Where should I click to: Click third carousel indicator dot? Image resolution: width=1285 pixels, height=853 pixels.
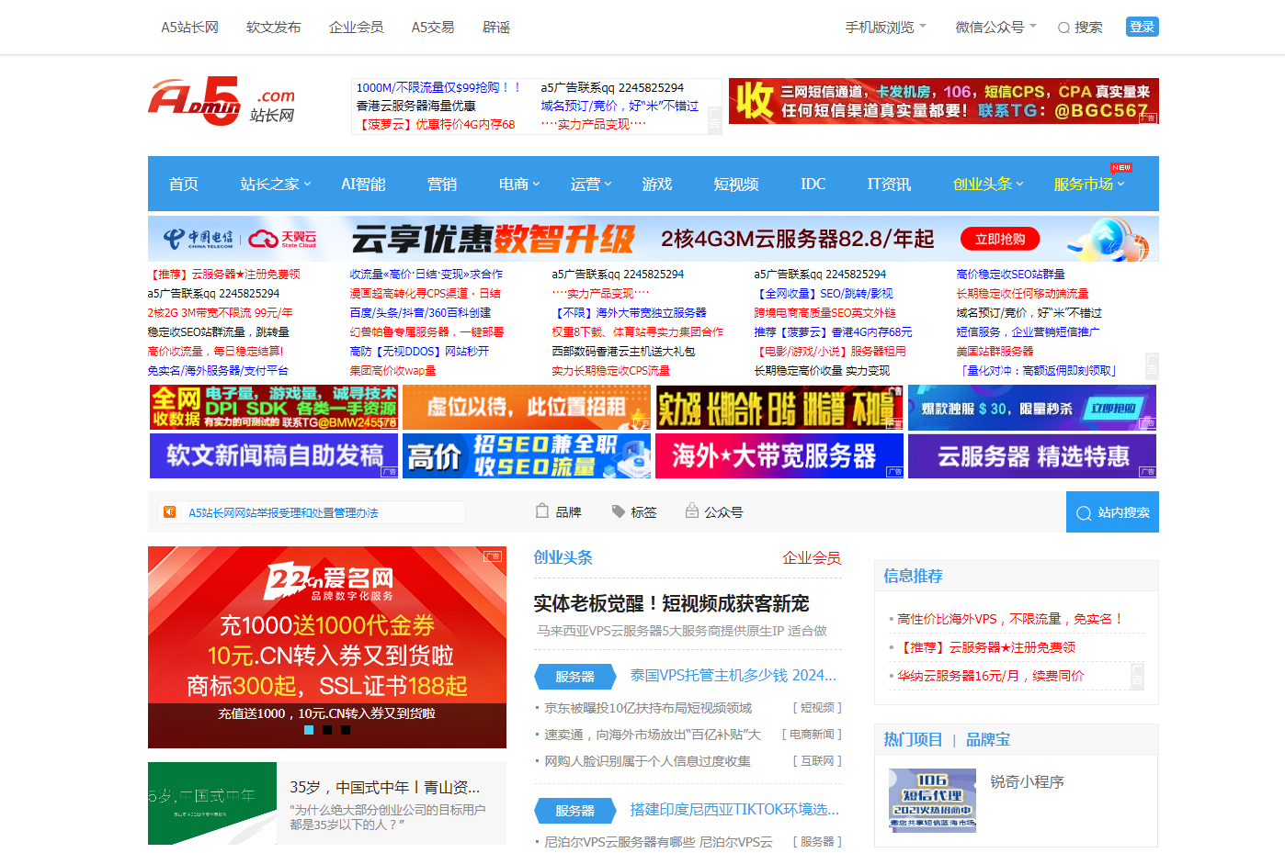tap(346, 730)
